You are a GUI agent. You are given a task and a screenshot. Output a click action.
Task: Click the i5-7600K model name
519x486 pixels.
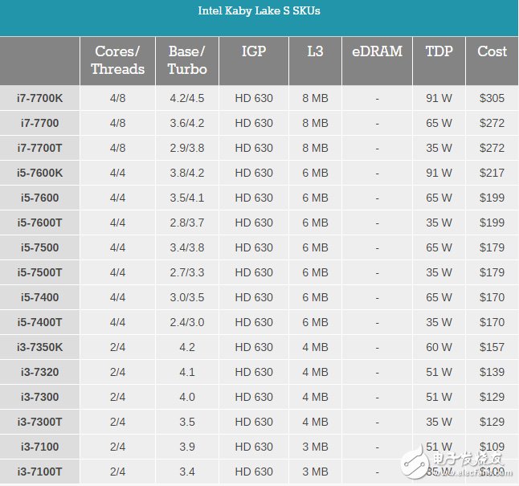[x=39, y=173]
